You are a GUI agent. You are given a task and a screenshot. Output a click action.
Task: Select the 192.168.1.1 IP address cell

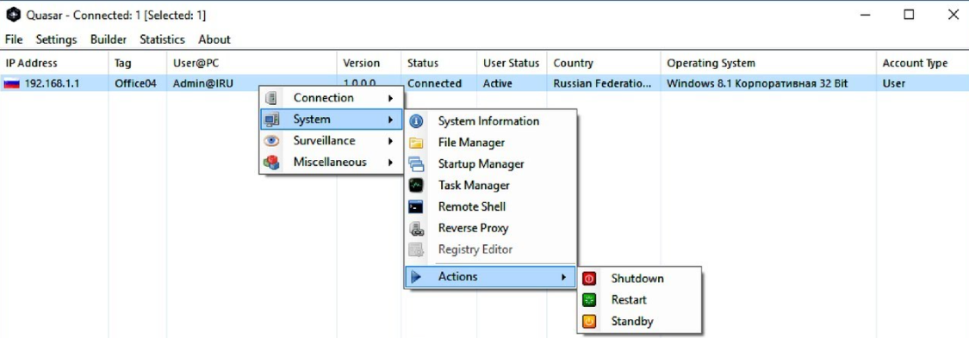pos(52,84)
